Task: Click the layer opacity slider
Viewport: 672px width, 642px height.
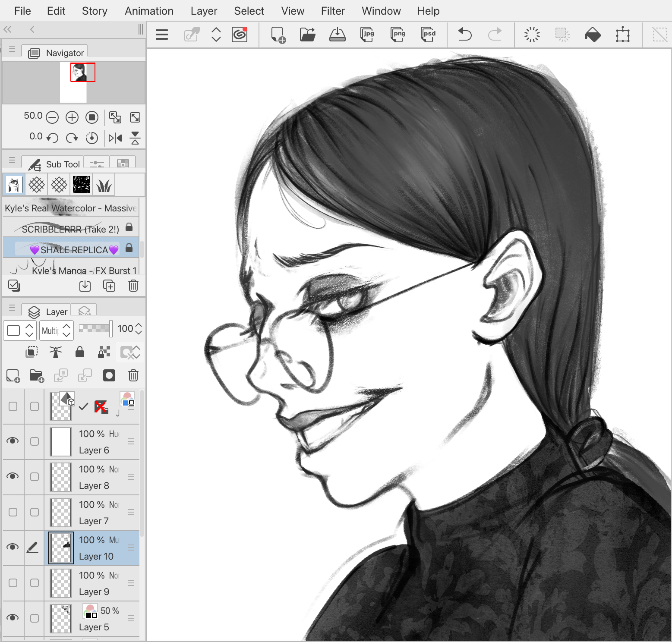Action: click(95, 329)
